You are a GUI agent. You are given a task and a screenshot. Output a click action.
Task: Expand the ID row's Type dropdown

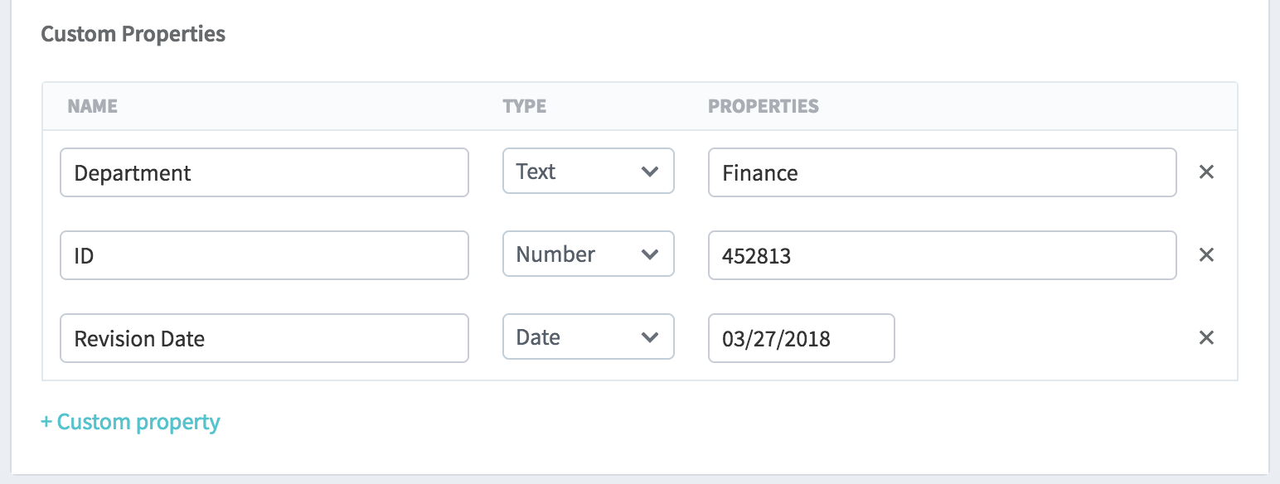click(588, 255)
